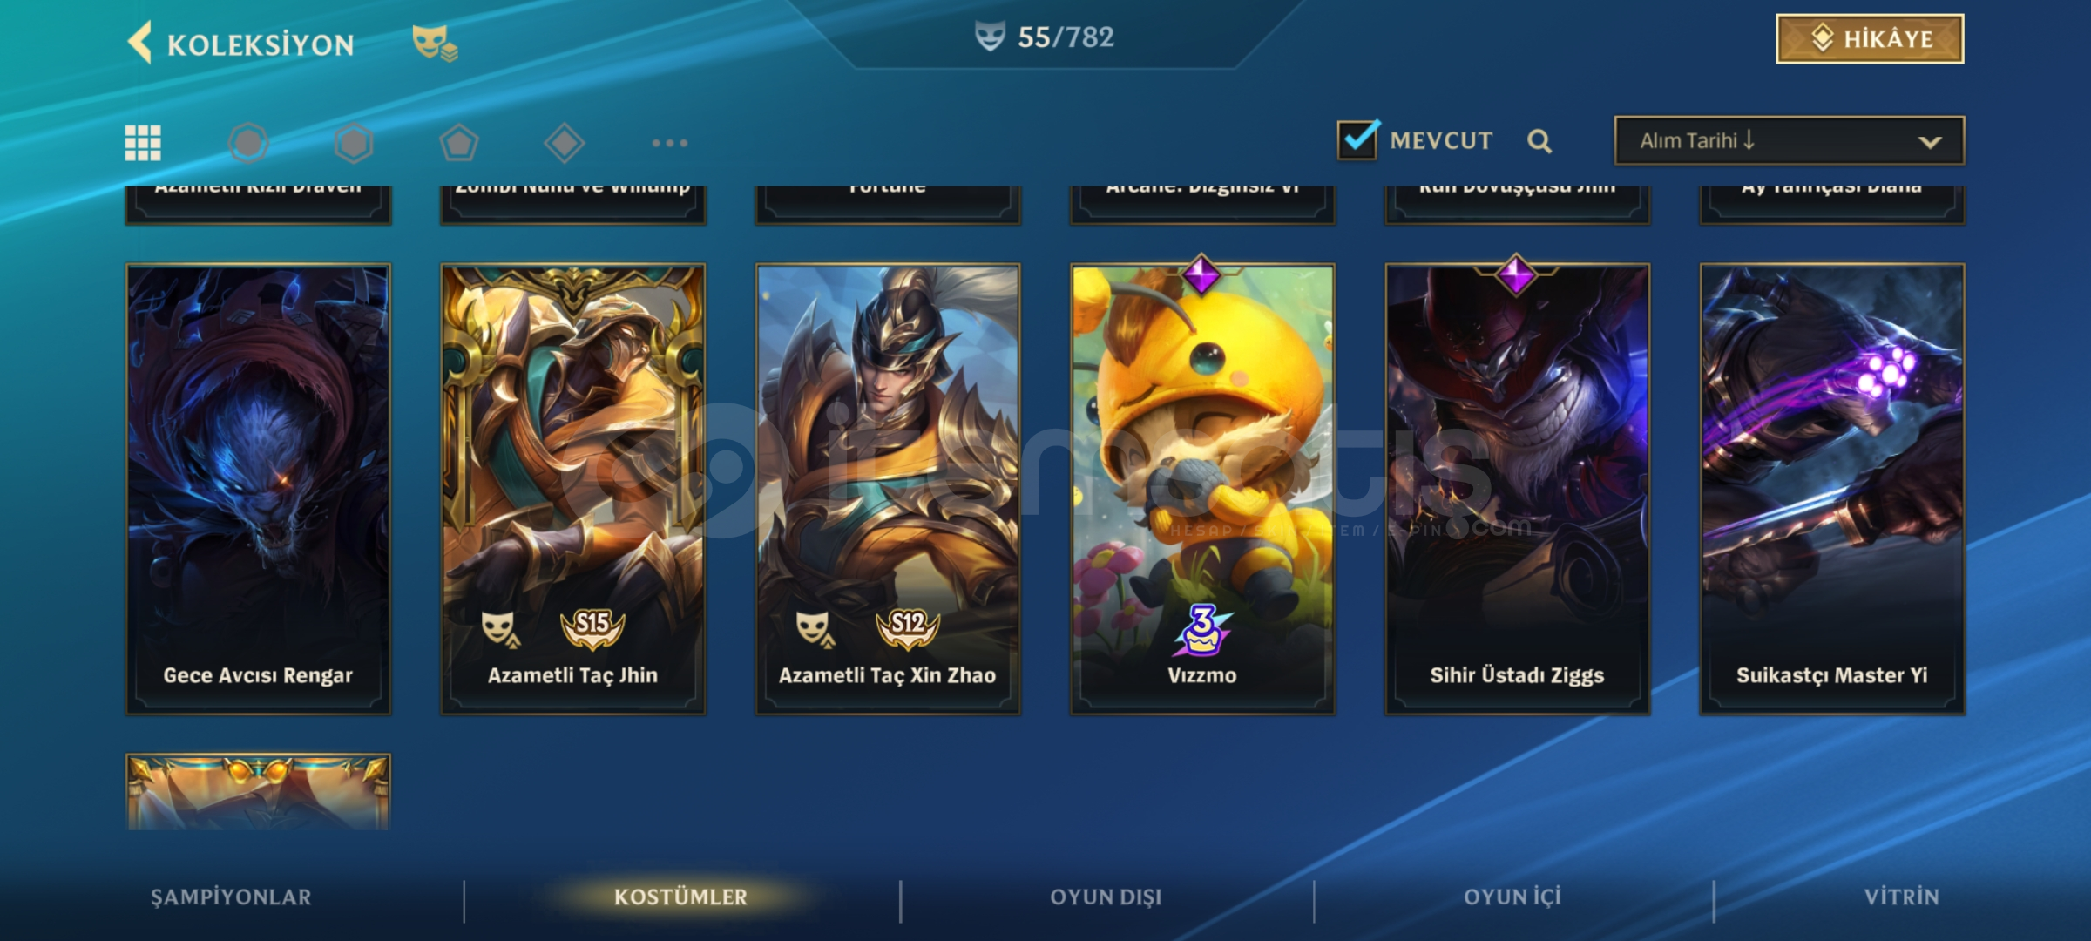
Task: Click the Hikâye button
Action: pos(1870,39)
